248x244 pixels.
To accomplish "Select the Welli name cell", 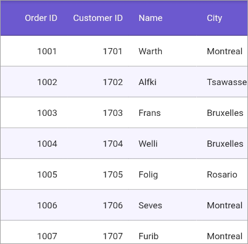I will [162, 144].
